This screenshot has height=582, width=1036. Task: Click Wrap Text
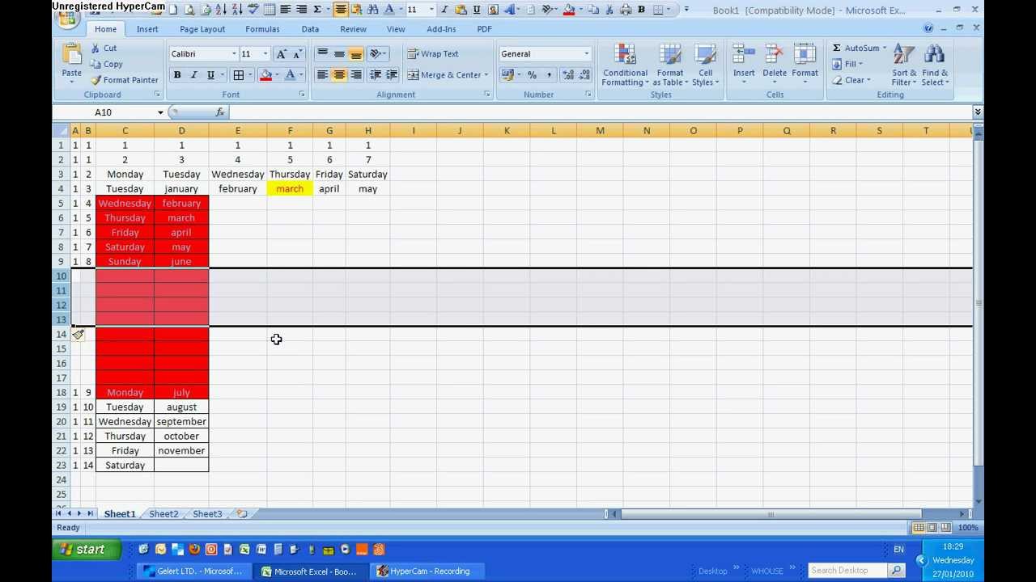(x=433, y=54)
